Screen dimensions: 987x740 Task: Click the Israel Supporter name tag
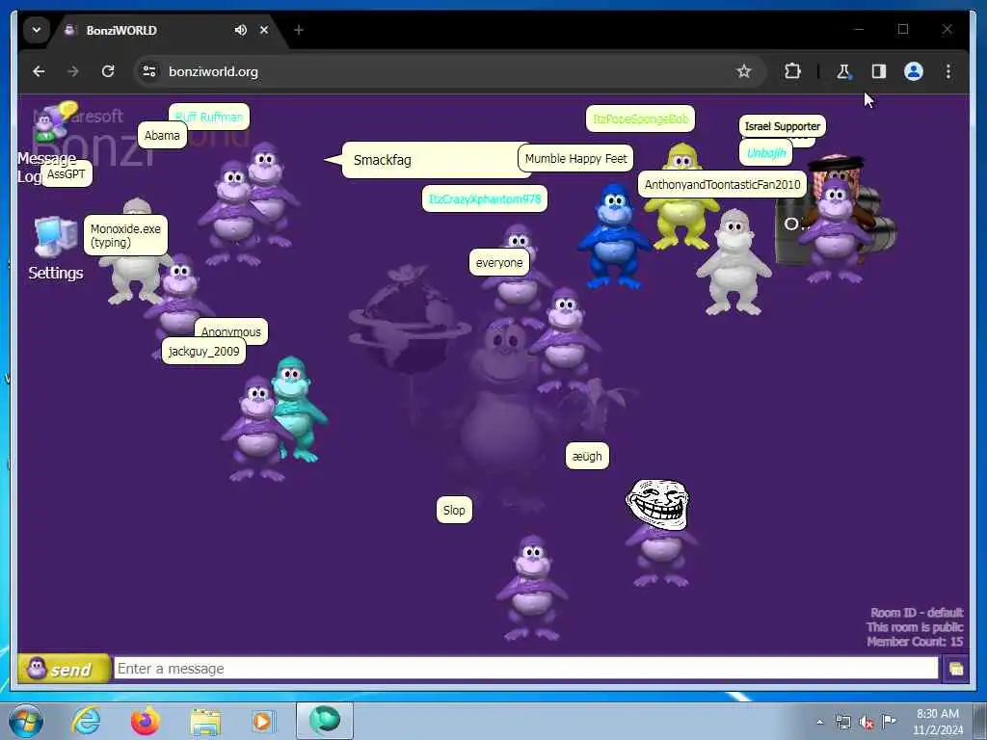783,126
